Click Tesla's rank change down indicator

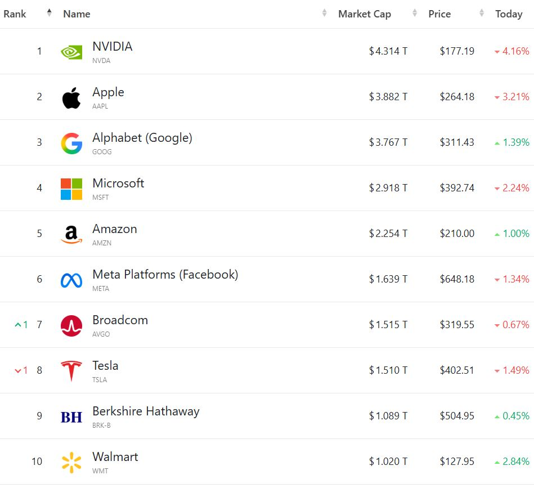[x=21, y=370]
